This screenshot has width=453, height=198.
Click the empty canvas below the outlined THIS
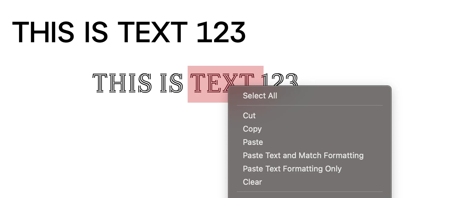121,136
